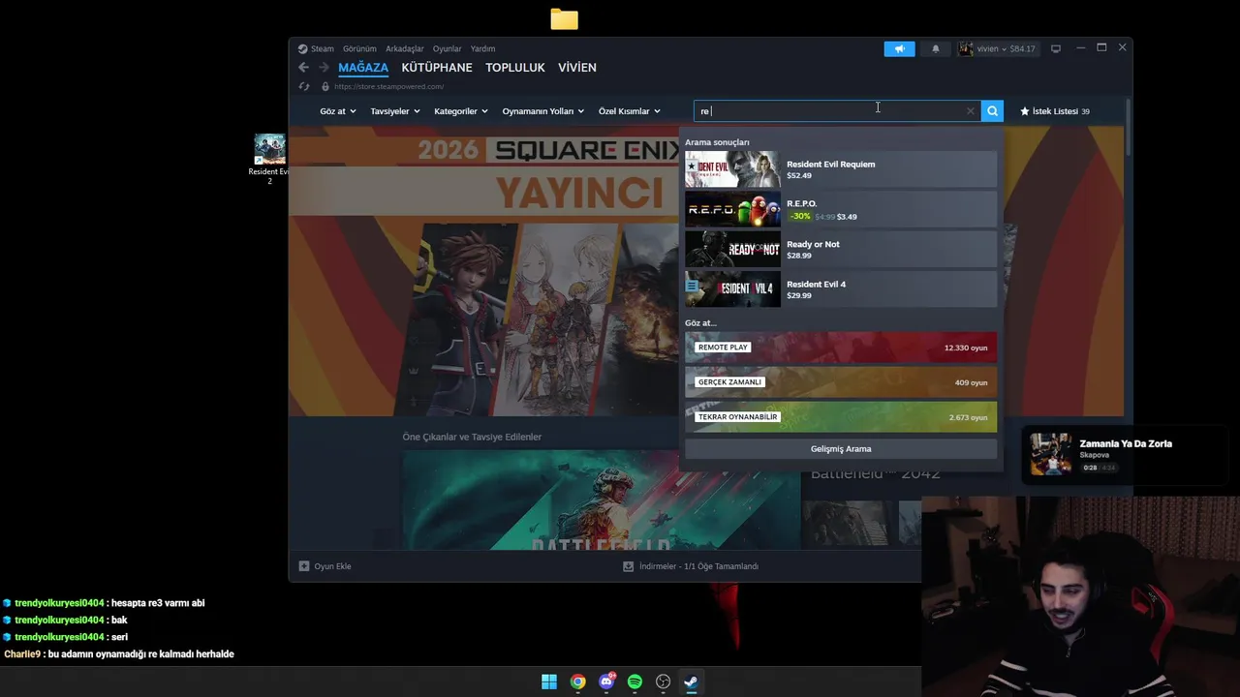The width and height of the screenshot is (1240, 697).
Task: Expand the Özel Kısımlar dropdown
Action: (629, 111)
